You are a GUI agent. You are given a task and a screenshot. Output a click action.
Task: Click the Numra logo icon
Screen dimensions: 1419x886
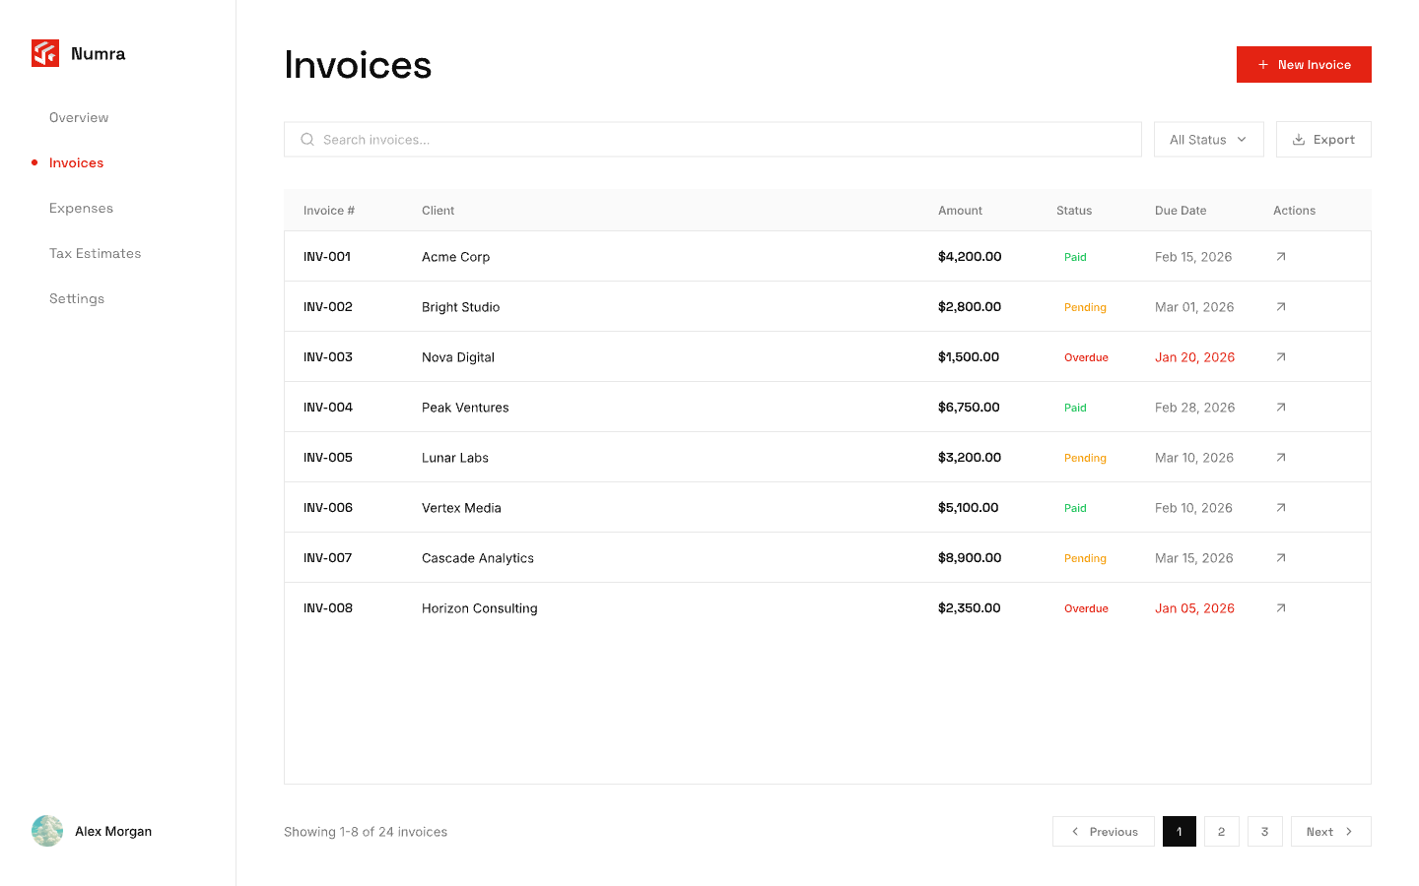[x=45, y=53]
